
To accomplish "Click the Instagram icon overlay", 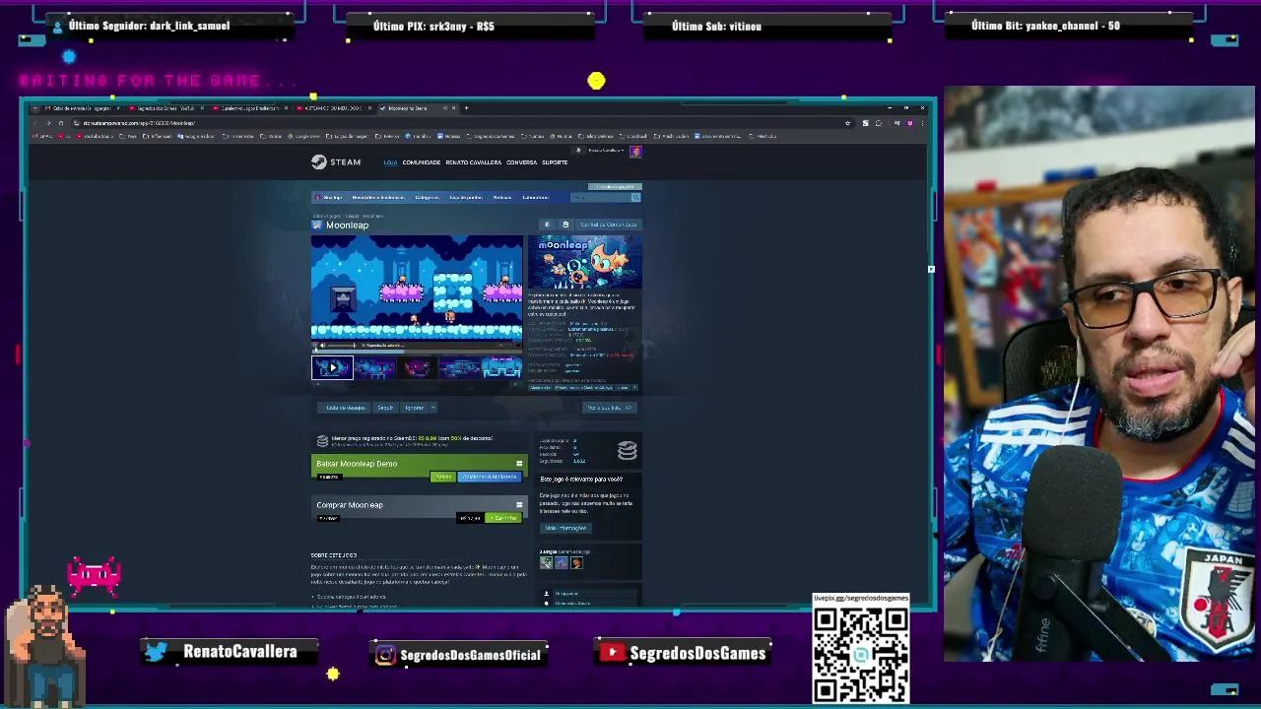I will 385,654.
